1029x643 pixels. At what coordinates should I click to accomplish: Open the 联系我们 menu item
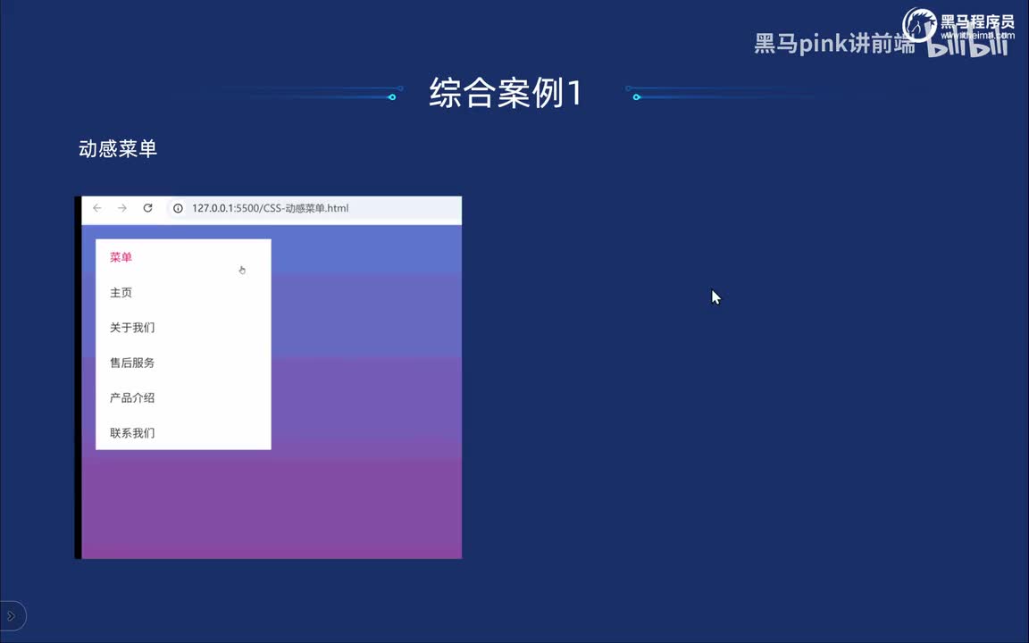[x=132, y=433]
